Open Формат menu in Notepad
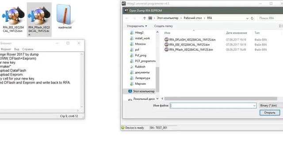Image resolution: width=283 pixels, height=159 pixels. [x=6, y=49]
